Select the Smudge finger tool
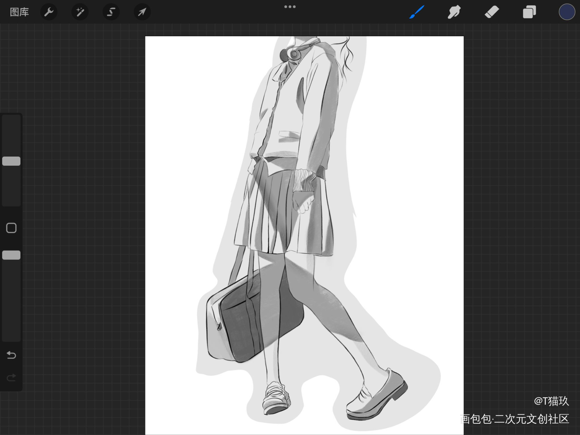The height and width of the screenshot is (435, 580). 454,12
